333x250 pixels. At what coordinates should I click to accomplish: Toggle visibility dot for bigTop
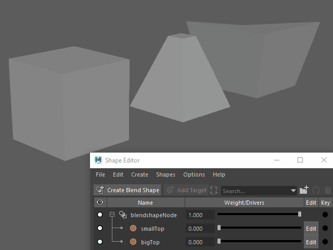[x=100, y=242]
